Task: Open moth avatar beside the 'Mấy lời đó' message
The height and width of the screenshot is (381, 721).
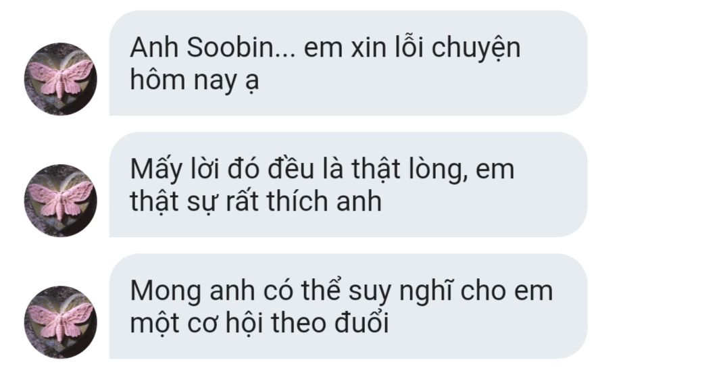Action: (60, 201)
